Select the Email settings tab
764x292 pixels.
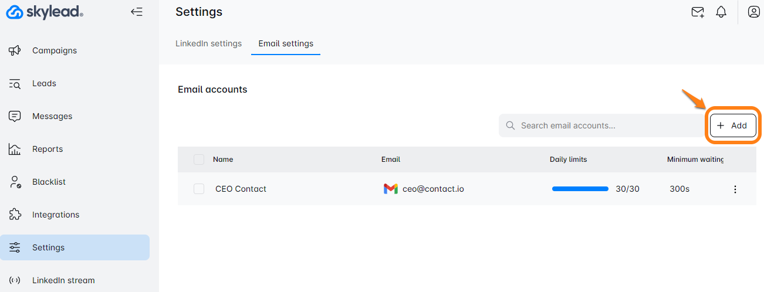pos(286,43)
